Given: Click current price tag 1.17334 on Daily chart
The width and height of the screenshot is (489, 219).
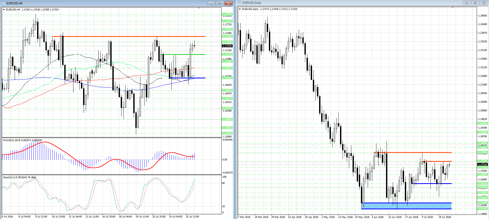Looking at the screenshot, I should [482, 164].
